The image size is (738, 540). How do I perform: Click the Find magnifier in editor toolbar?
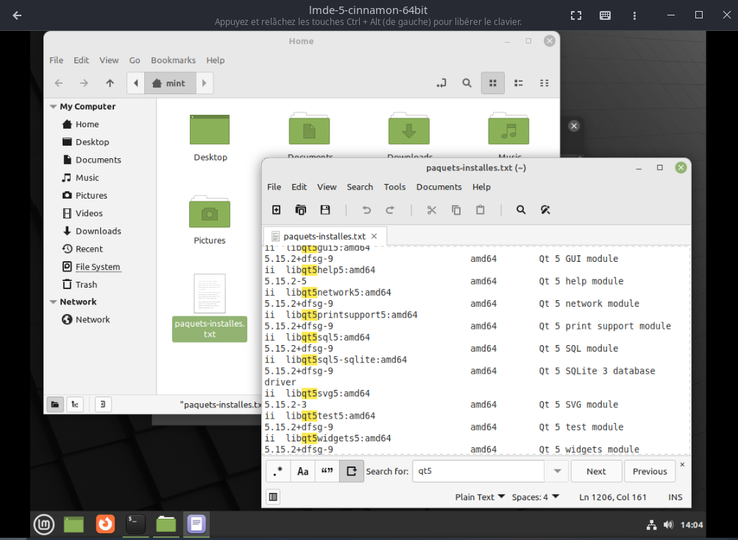[x=521, y=210]
